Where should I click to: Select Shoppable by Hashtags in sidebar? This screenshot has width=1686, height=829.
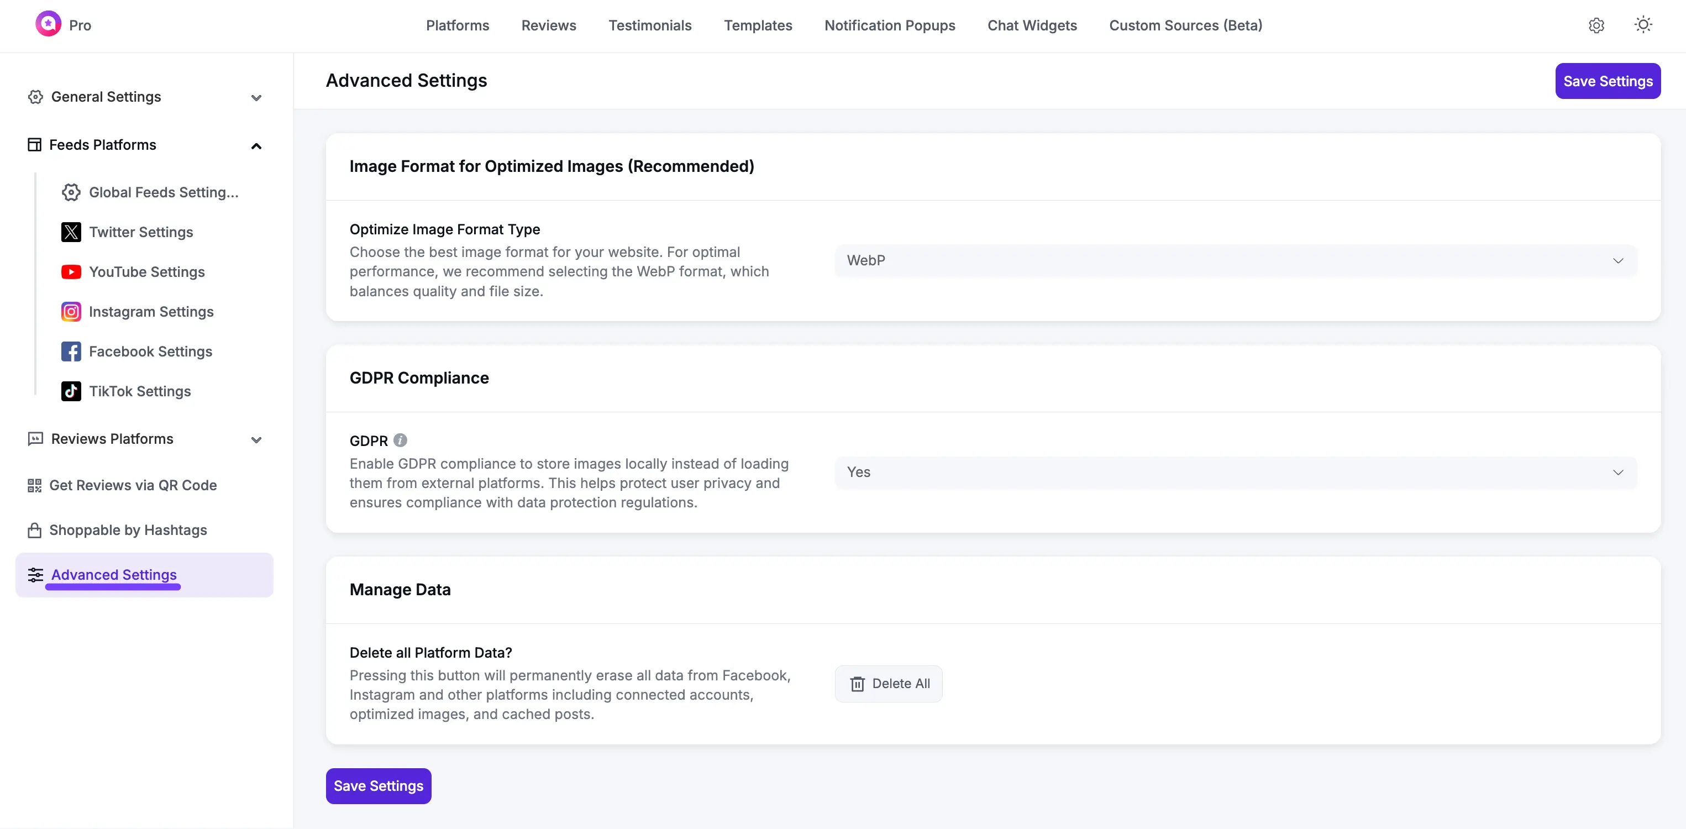click(x=128, y=530)
